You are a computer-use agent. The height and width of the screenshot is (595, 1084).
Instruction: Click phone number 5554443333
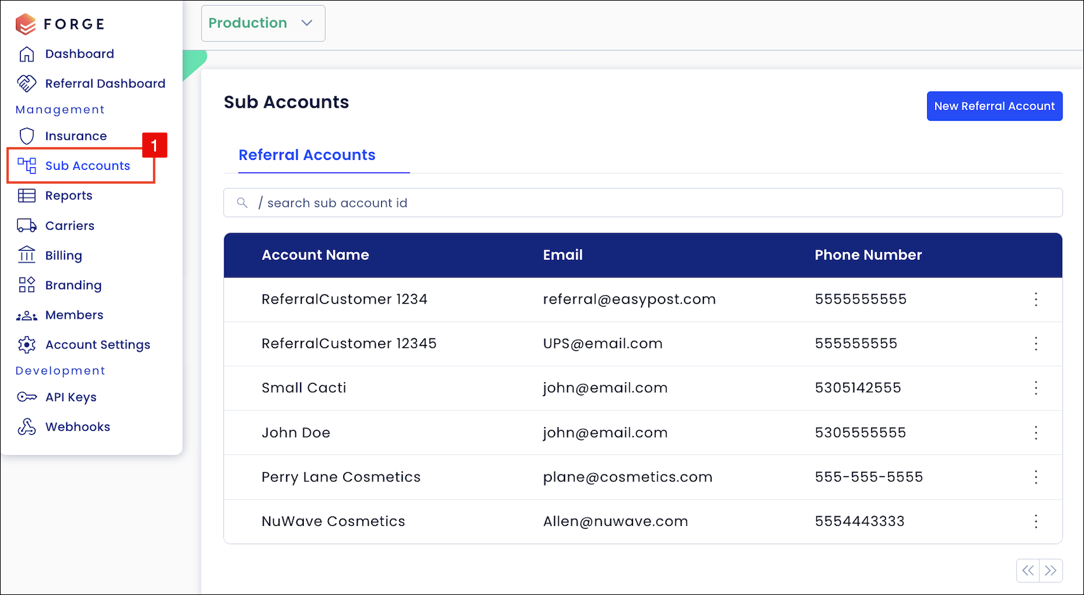(x=859, y=521)
